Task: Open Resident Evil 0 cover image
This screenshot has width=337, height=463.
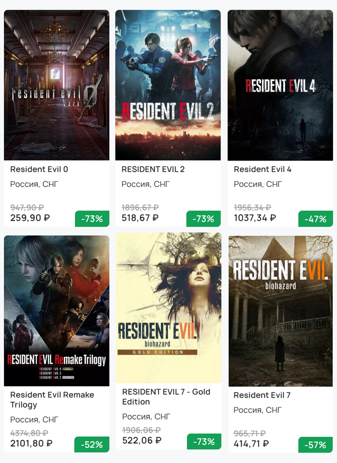Action: pyautogui.click(x=56, y=85)
